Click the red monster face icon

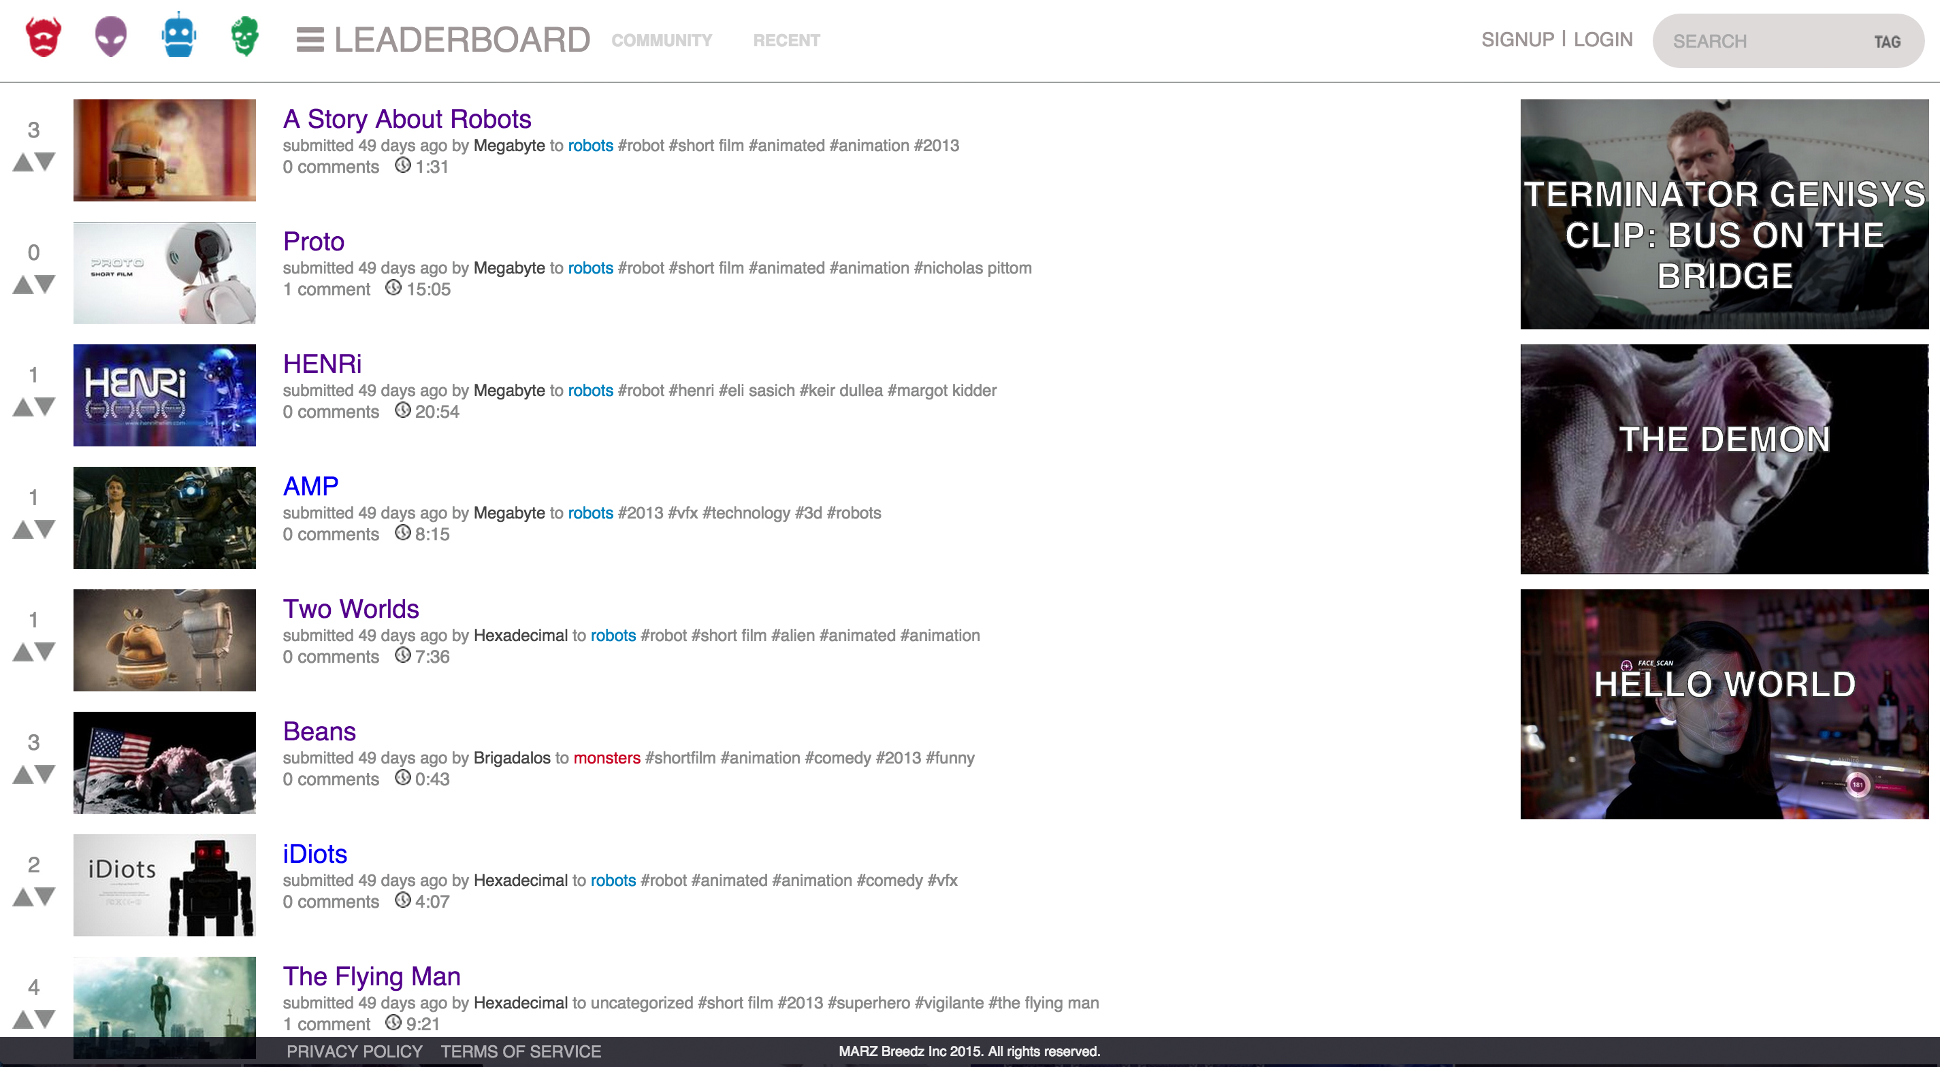point(44,37)
